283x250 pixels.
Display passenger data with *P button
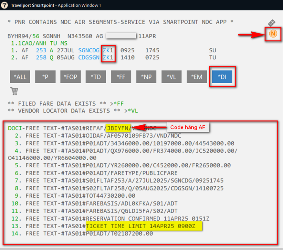45,77
